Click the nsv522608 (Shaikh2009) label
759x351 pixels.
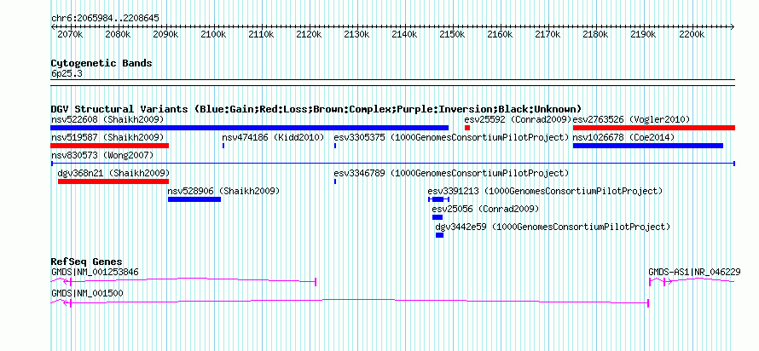click(107, 119)
